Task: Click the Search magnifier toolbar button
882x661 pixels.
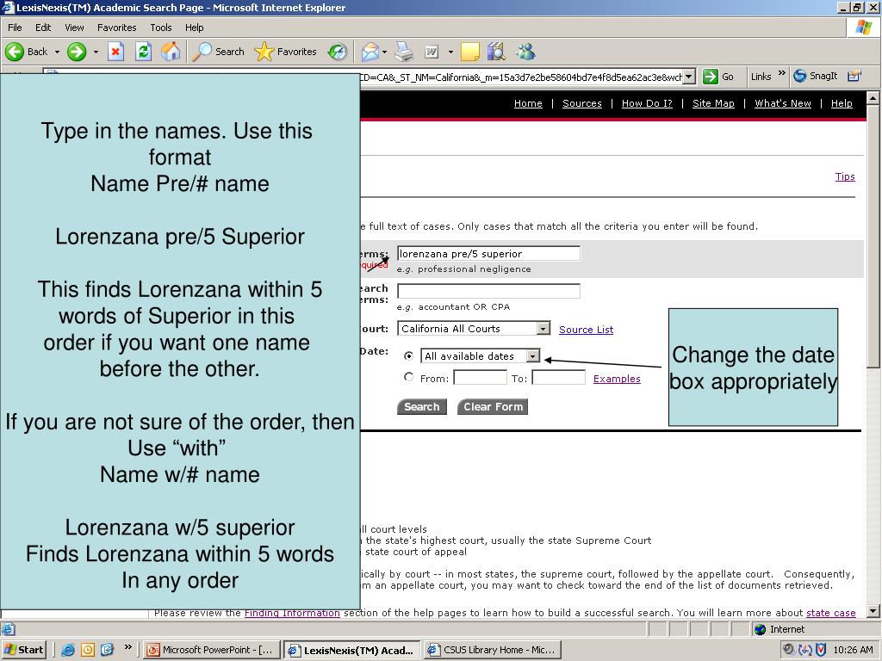Action: click(218, 52)
